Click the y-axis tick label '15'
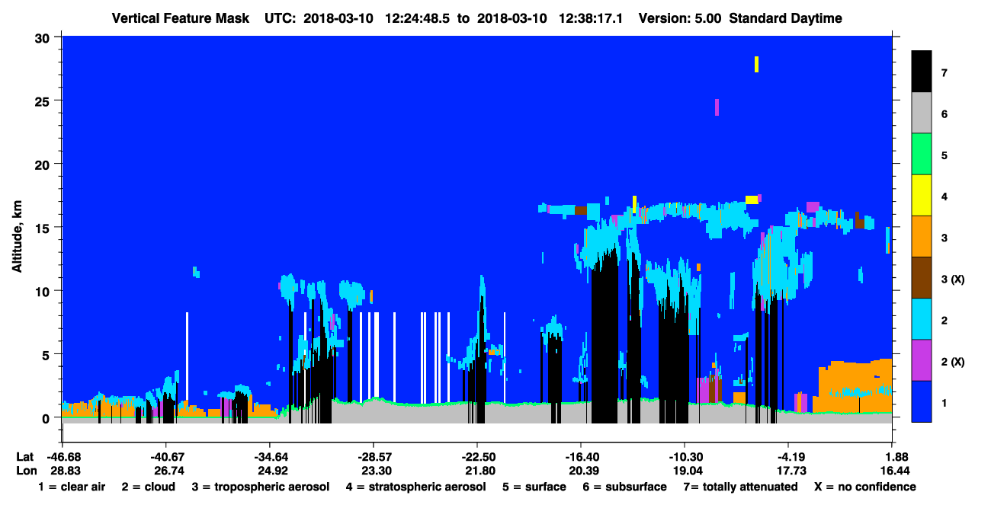 (x=44, y=228)
